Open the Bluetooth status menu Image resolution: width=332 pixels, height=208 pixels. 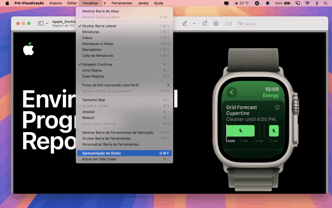(317, 3)
